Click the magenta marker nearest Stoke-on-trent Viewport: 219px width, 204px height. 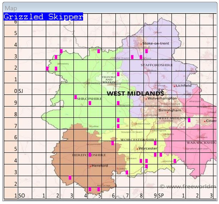(147, 51)
